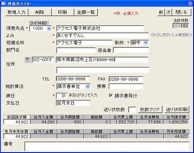Click the 枚数クリア button
The image size is (194, 153).
[x=150, y=109]
